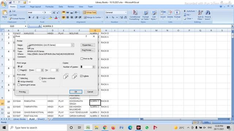The width and height of the screenshot is (234, 131).
Task: Open Format as Table gallery
Action: [x=146, y=15]
